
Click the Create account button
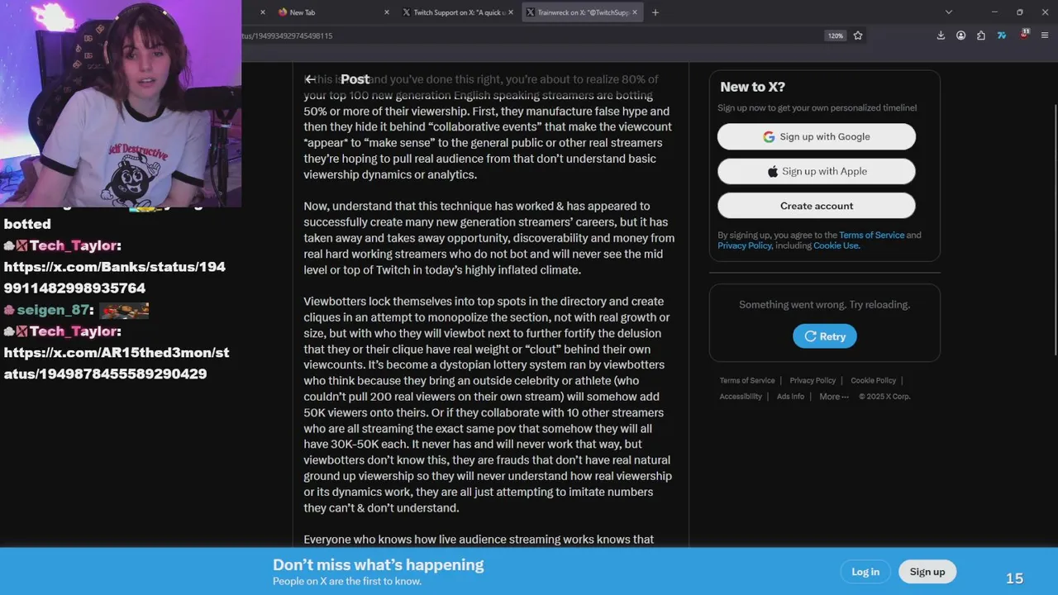(817, 206)
